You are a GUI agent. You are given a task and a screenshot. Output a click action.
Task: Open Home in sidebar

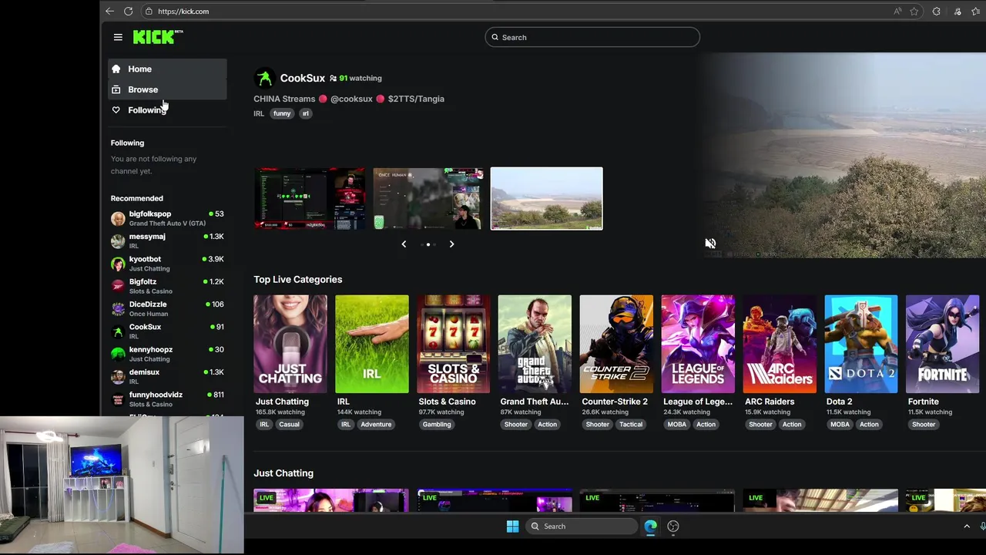pyautogui.click(x=167, y=69)
